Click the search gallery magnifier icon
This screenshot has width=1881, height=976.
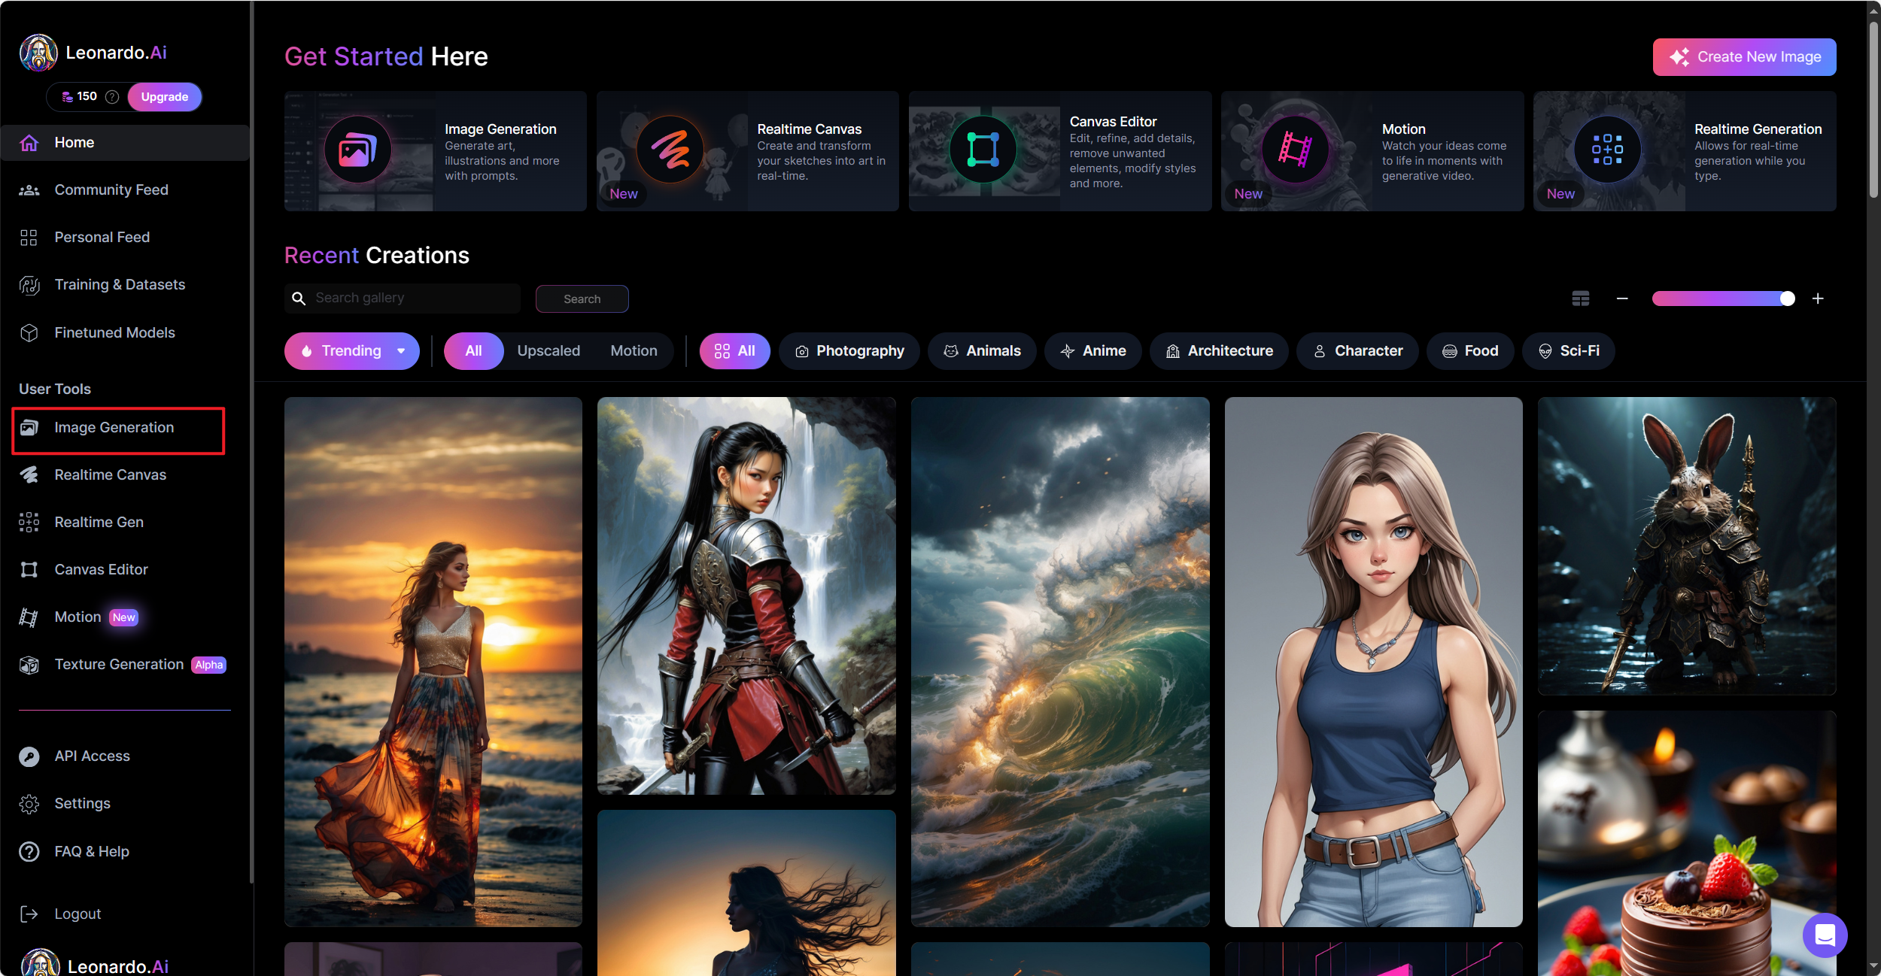click(299, 299)
